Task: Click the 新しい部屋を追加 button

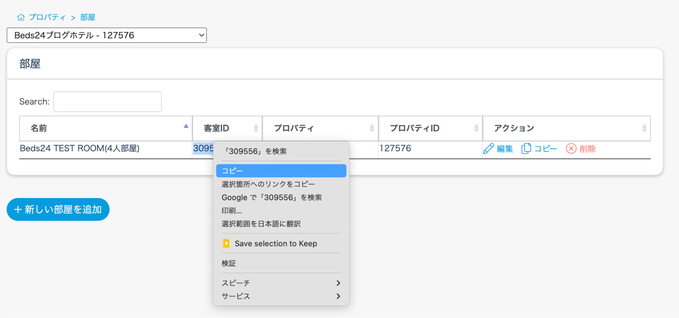Action: (58, 210)
